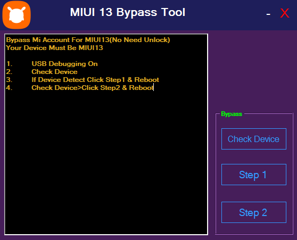Click the Check Device button
297x240 pixels.
tap(254, 139)
